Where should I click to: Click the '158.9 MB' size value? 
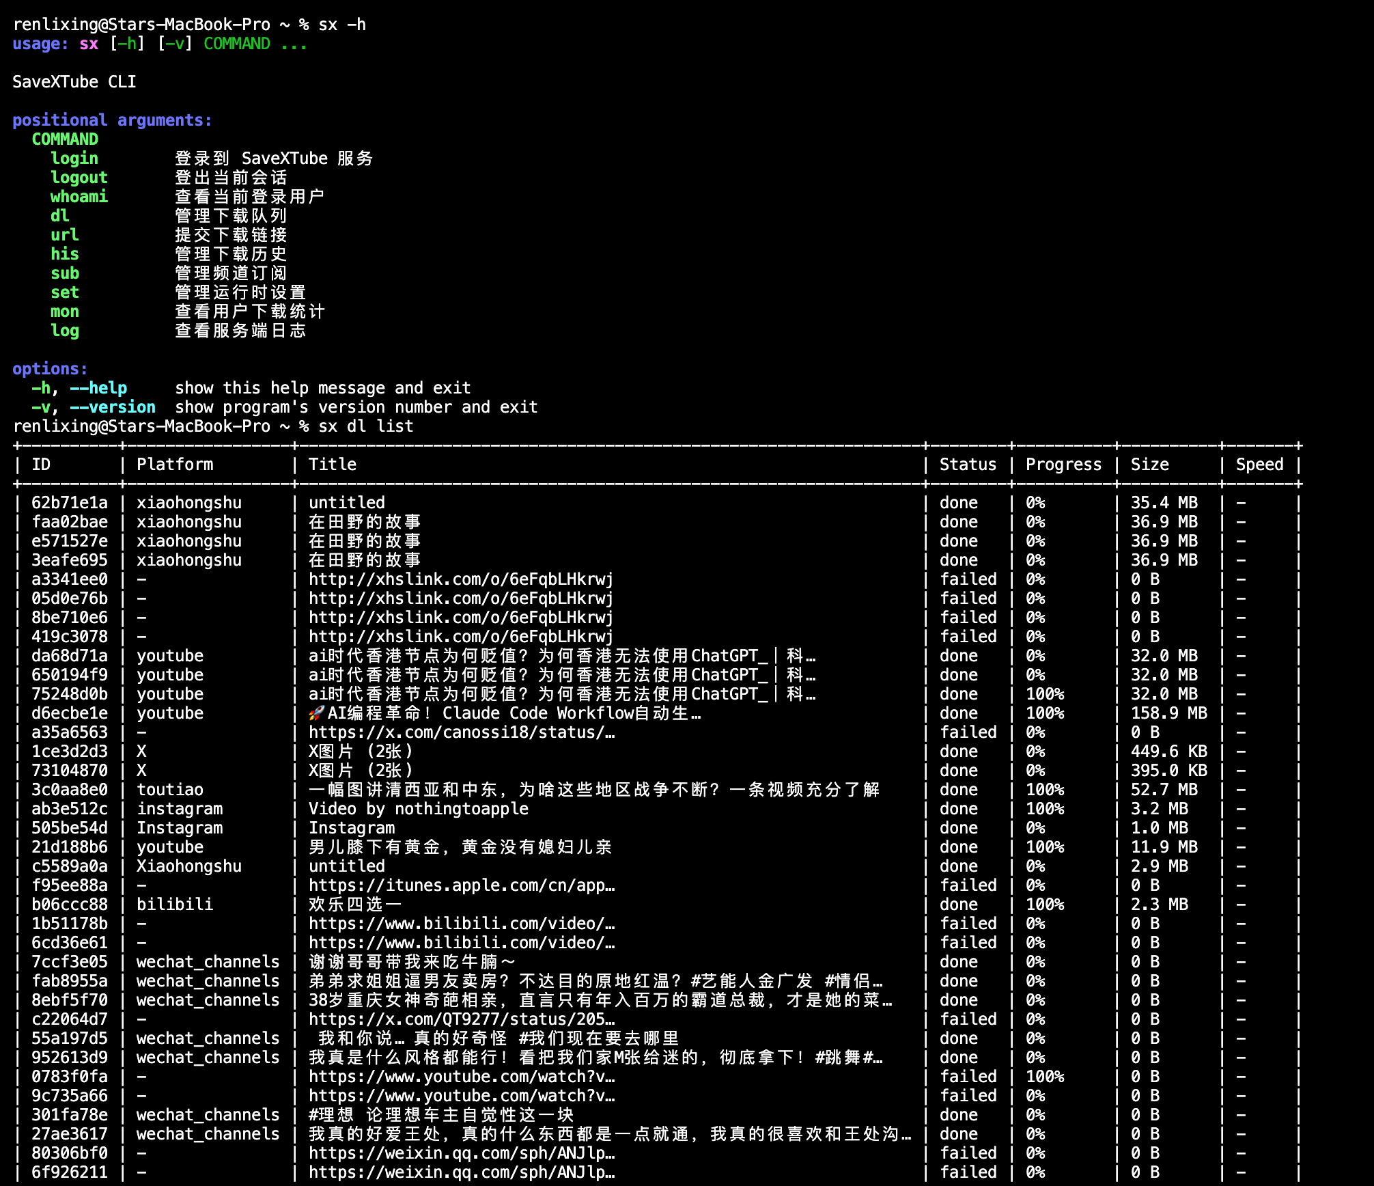click(1169, 713)
